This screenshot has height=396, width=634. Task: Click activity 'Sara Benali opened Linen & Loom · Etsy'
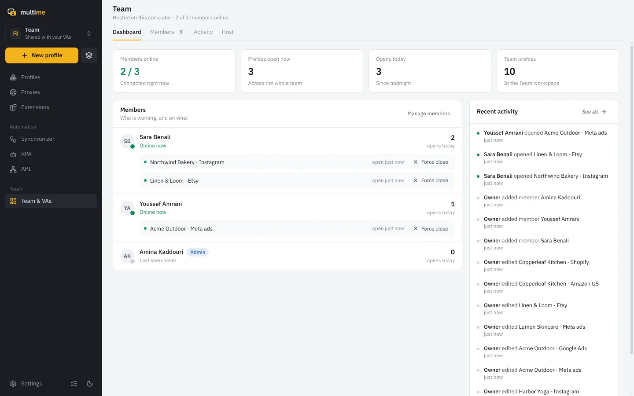544,158
